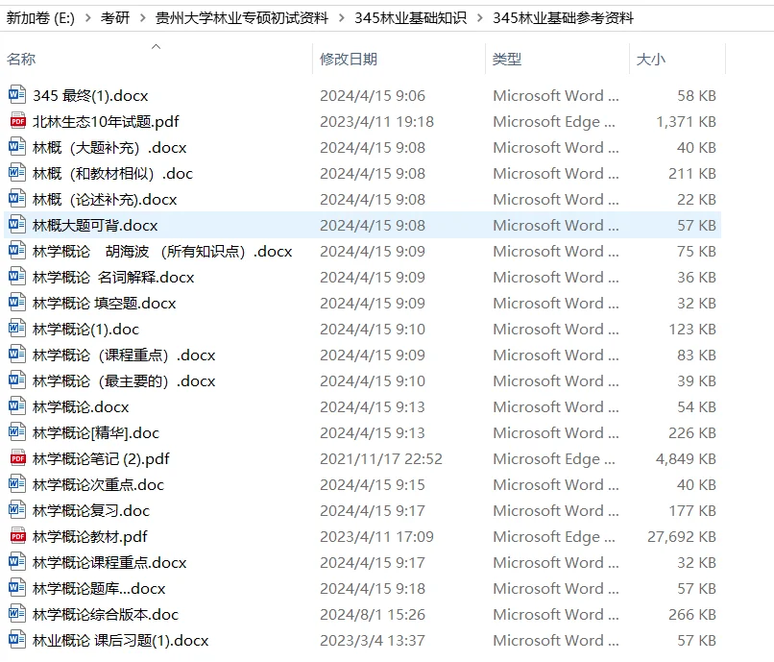Click size value 266 KB
The image size is (774, 662).
(x=692, y=615)
